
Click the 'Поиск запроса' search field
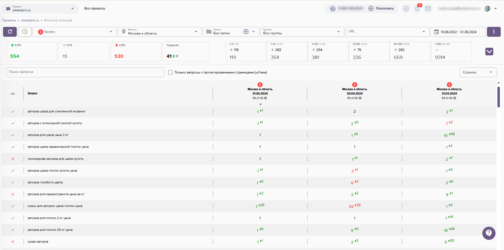pos(85,72)
